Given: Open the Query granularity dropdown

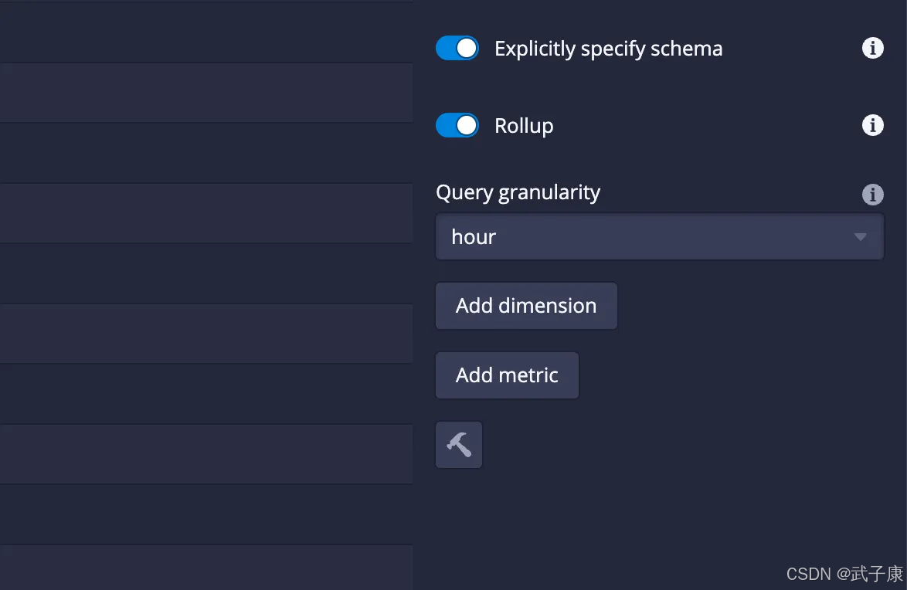Looking at the screenshot, I should 659,237.
